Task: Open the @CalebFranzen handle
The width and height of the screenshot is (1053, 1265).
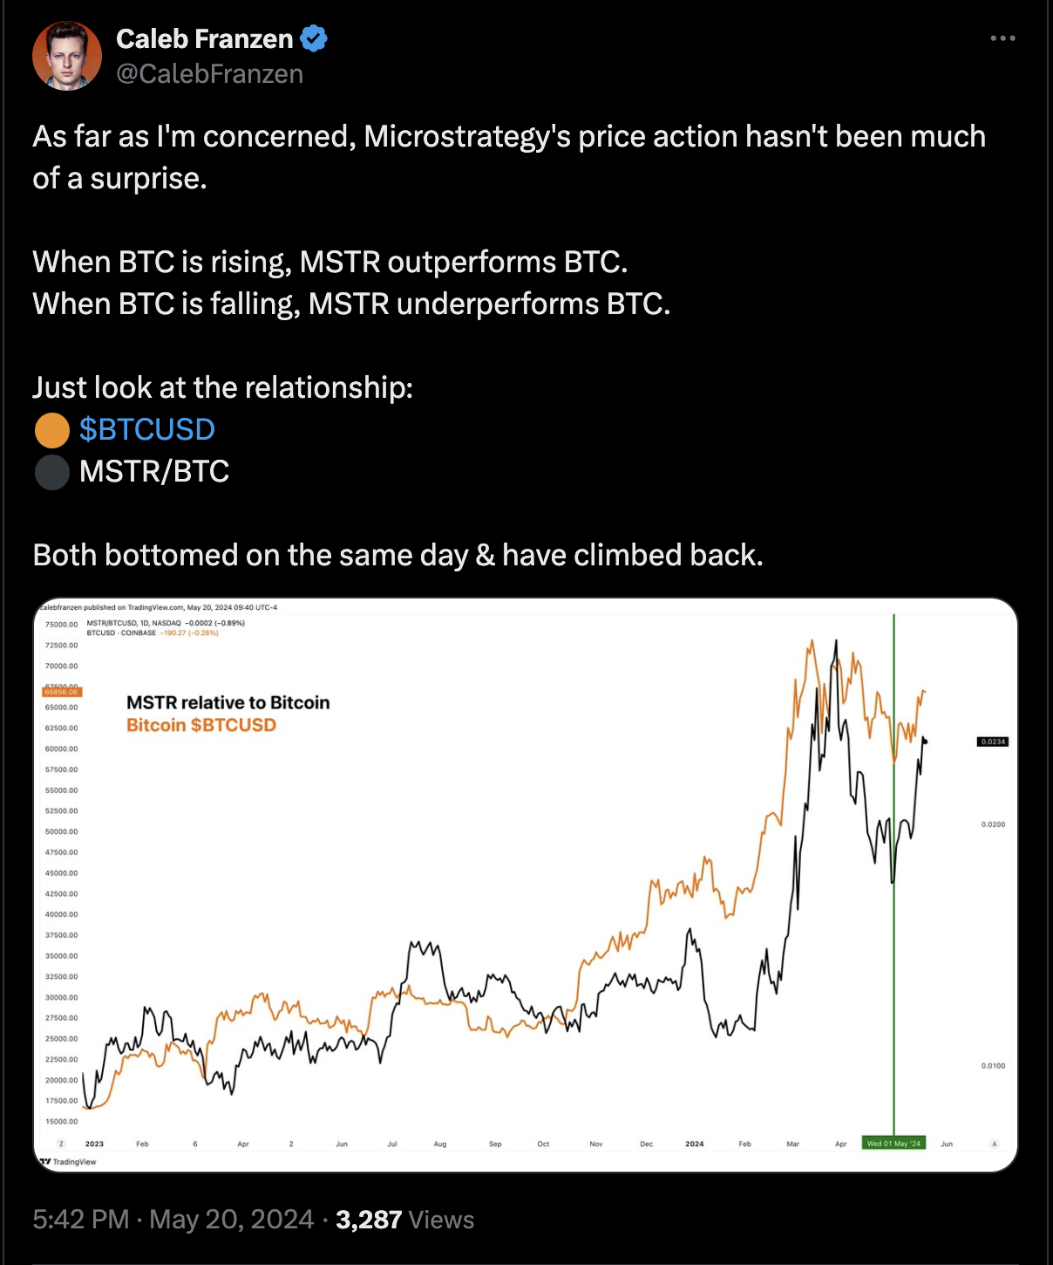Action: (x=210, y=74)
